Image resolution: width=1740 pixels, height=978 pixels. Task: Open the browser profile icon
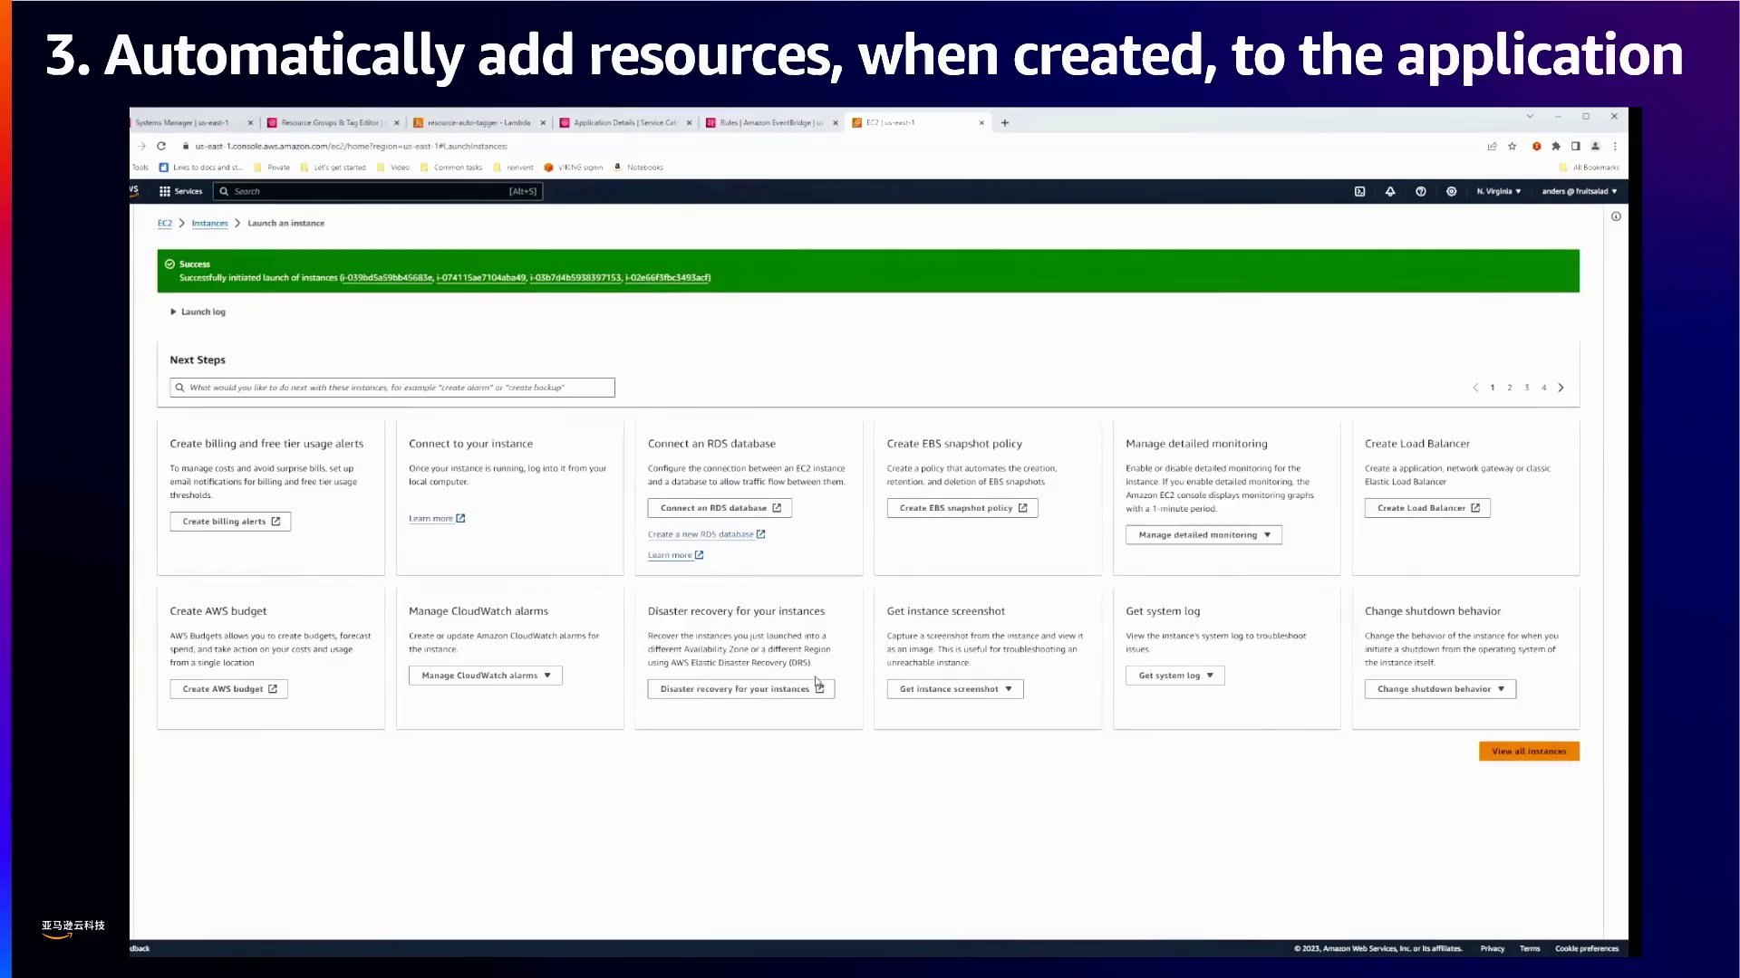1595,146
